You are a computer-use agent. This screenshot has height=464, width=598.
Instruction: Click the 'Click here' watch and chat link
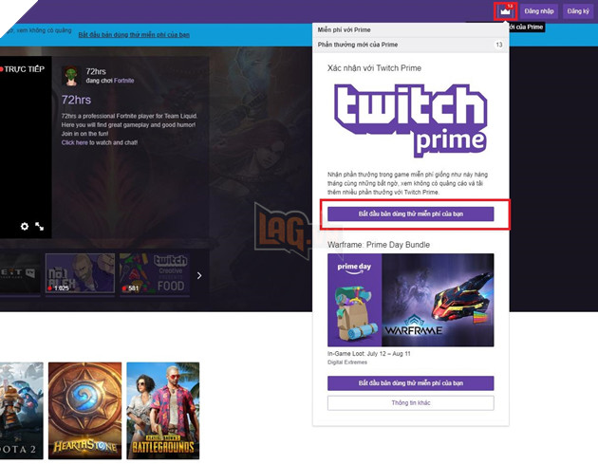pos(74,142)
